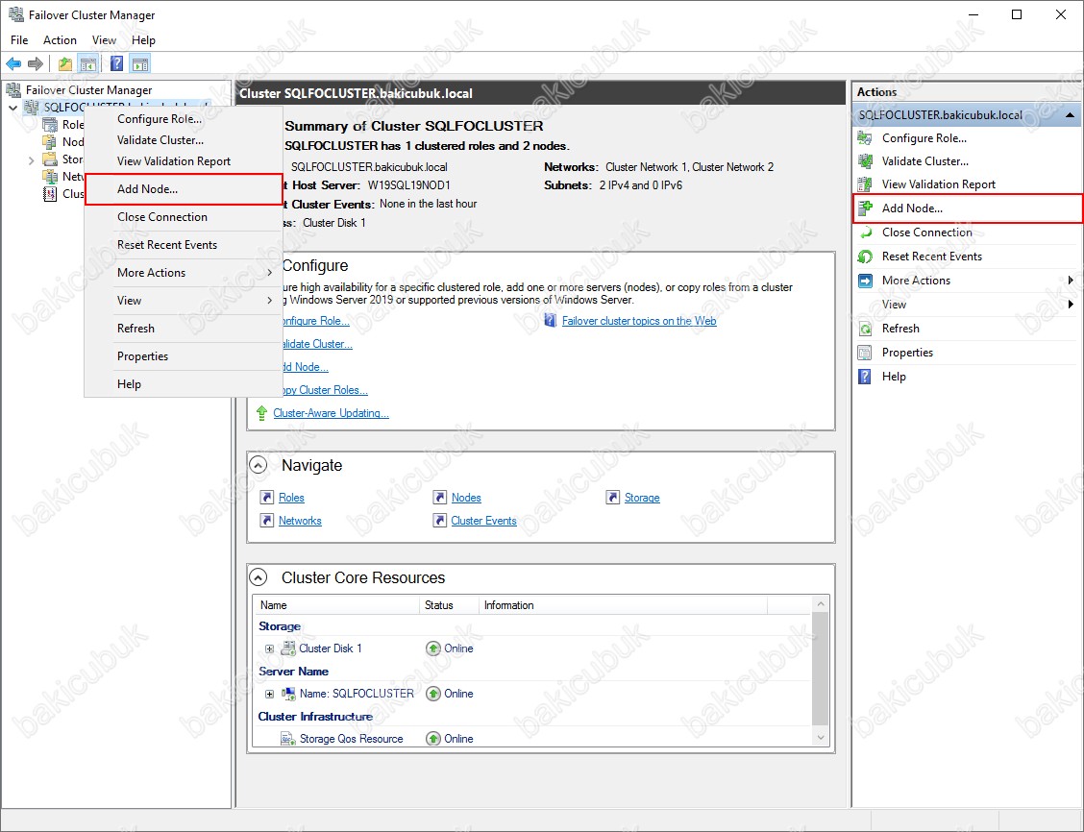Image resolution: width=1084 pixels, height=832 pixels.
Task: Toggle the Show/Hide Action Pane toolbar icon
Action: click(x=140, y=64)
